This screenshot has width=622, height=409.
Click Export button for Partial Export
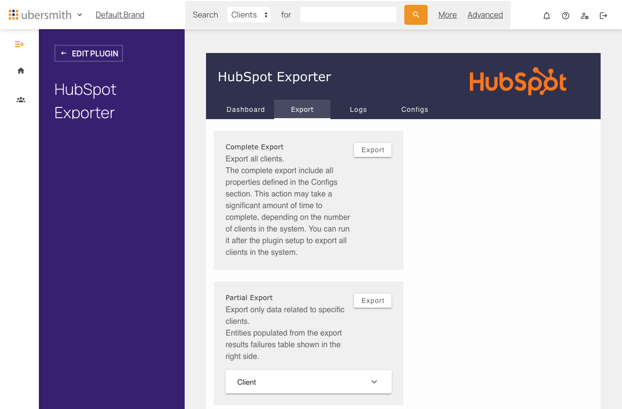coord(373,301)
